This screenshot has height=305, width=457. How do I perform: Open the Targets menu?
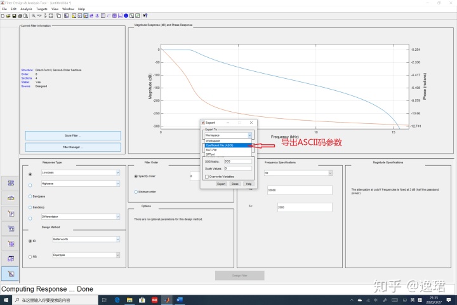click(x=42, y=9)
